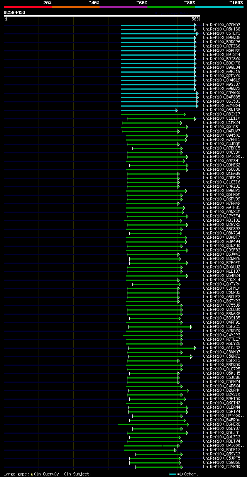Click the orange ~40% identity legend segment
Image resolution: width=247 pixels, height=477 pixels.
pyautogui.click(x=75, y=7)
